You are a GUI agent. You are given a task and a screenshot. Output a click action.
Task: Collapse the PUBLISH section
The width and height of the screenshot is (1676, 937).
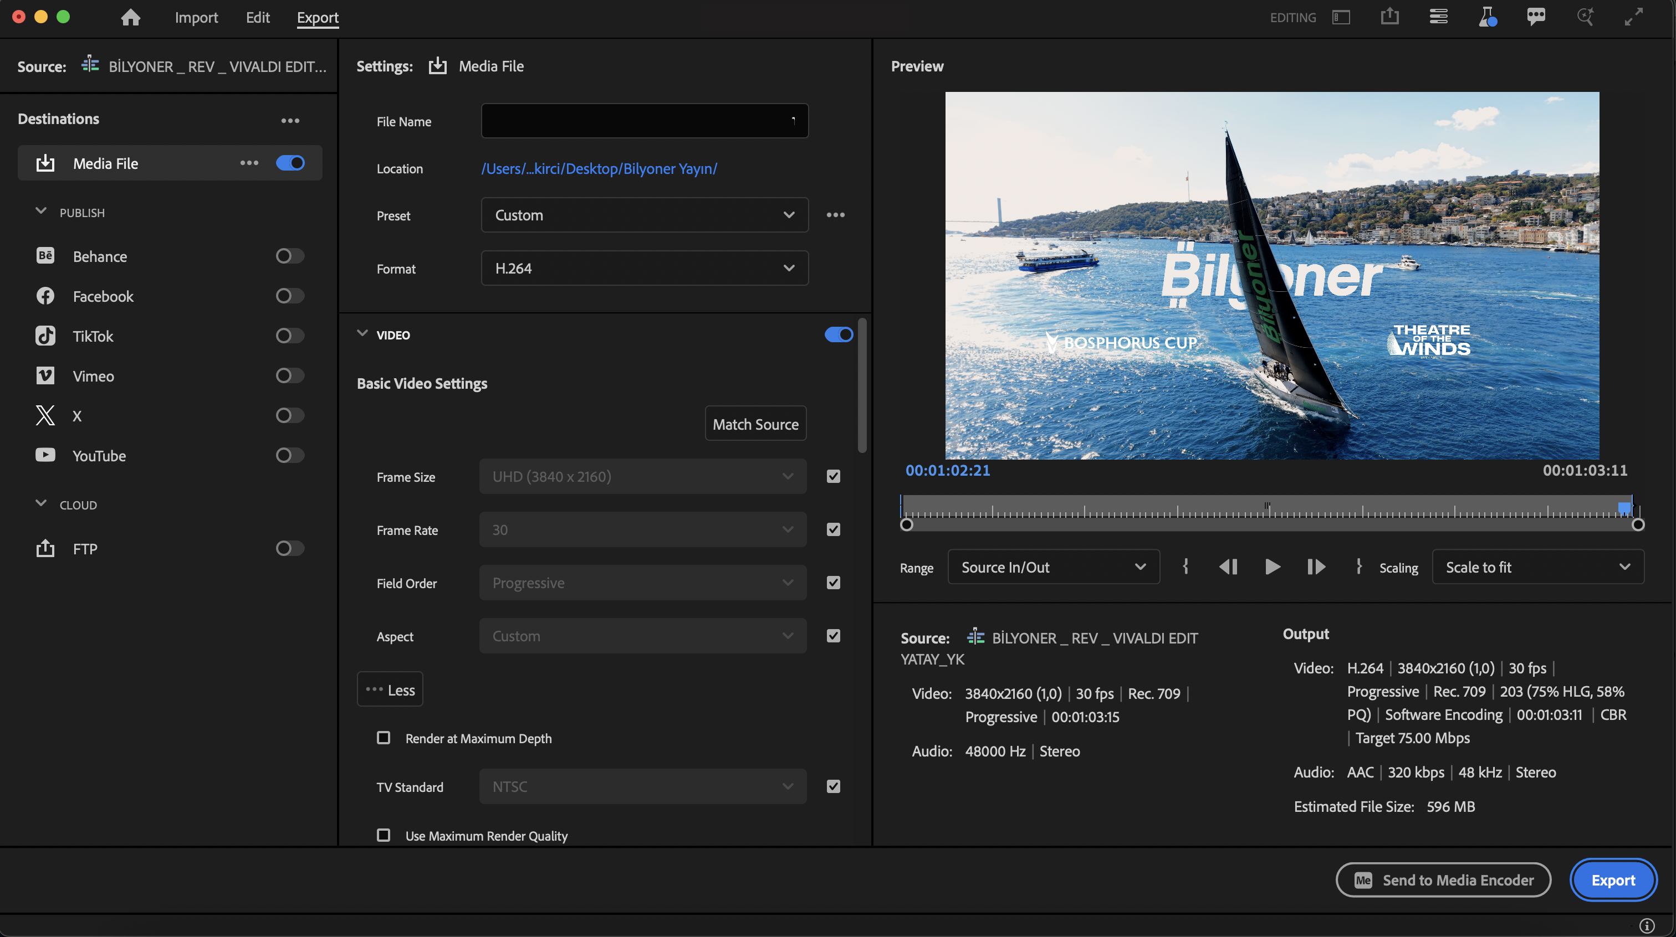(41, 212)
